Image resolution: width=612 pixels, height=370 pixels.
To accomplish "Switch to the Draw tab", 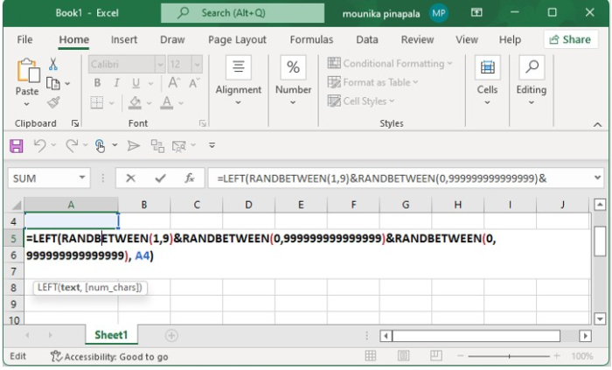I will coord(172,39).
